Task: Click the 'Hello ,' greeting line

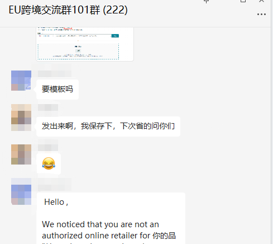Action: [x=56, y=202]
